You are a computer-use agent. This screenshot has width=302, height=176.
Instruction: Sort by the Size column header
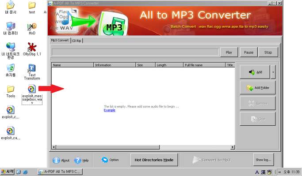tap(145, 65)
